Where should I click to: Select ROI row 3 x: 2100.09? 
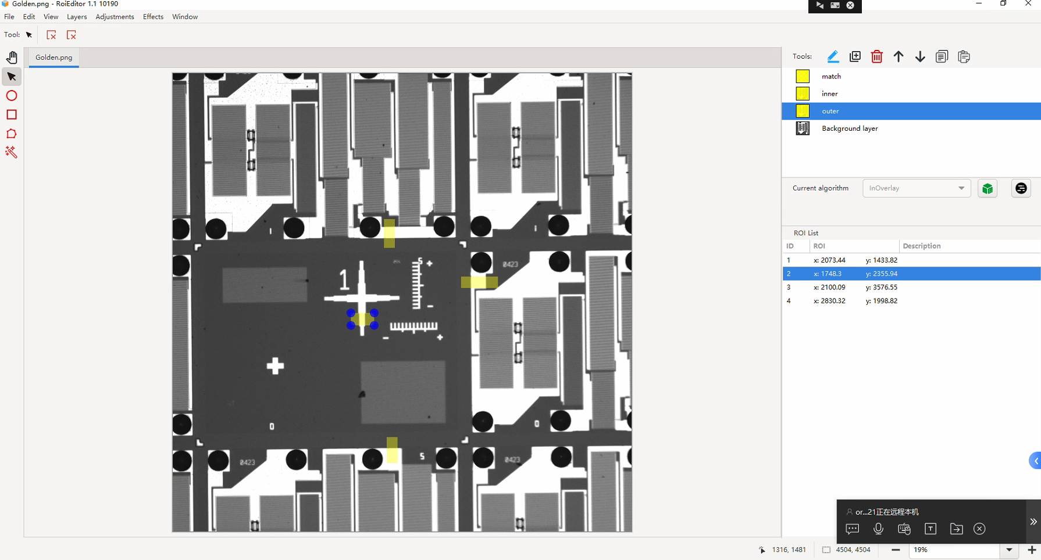tap(911, 287)
